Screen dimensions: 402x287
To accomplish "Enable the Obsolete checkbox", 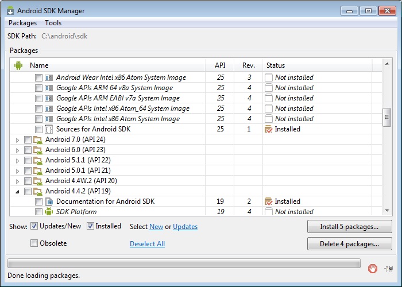I will 34,243.
